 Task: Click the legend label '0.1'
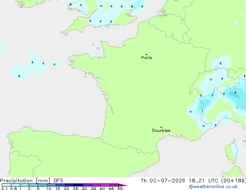coord(4,188)
